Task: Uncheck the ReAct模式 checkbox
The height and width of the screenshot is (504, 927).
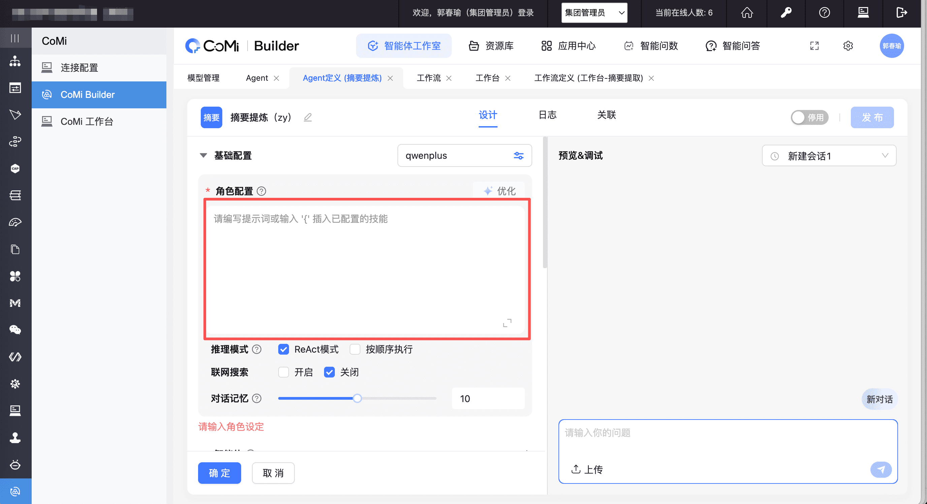Action: point(284,349)
